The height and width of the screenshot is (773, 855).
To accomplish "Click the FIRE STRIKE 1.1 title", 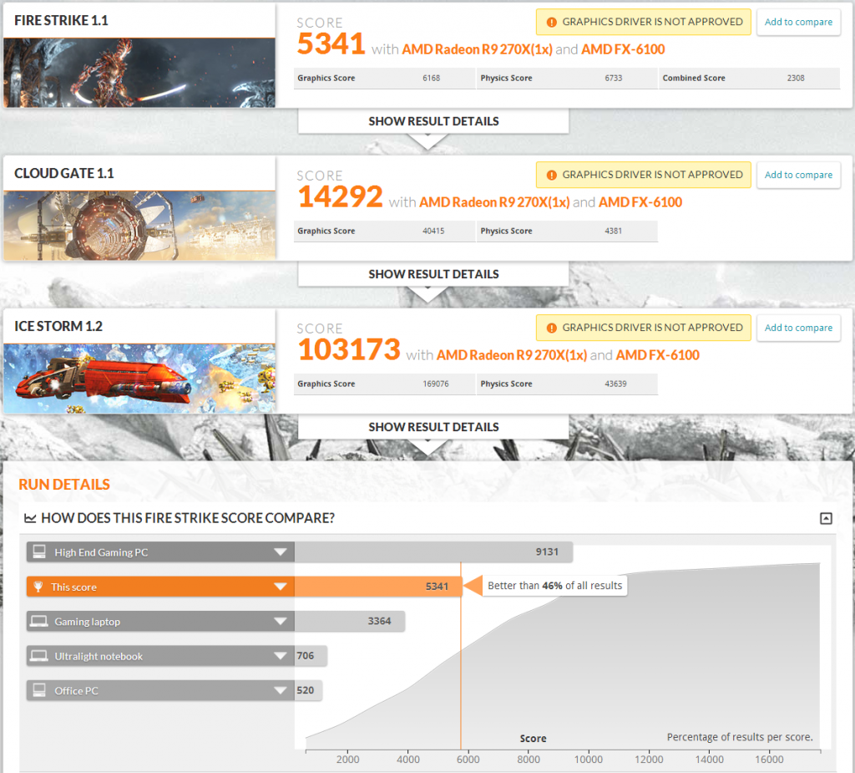I will click(x=61, y=21).
